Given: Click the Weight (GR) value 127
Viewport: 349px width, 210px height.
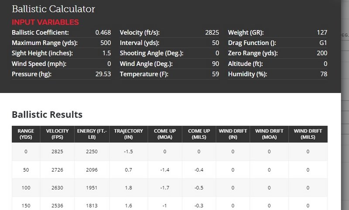Looking at the screenshot, I should [x=322, y=32].
